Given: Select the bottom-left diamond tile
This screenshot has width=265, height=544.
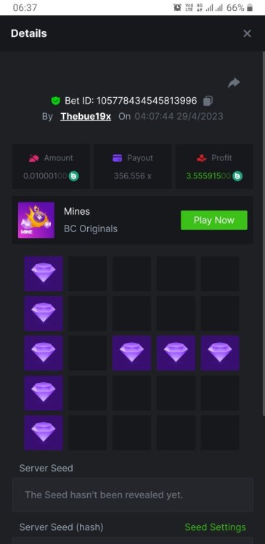Looking at the screenshot, I should pyautogui.click(x=44, y=432).
